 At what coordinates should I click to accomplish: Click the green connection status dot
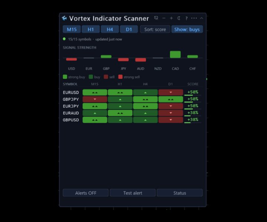64,39
